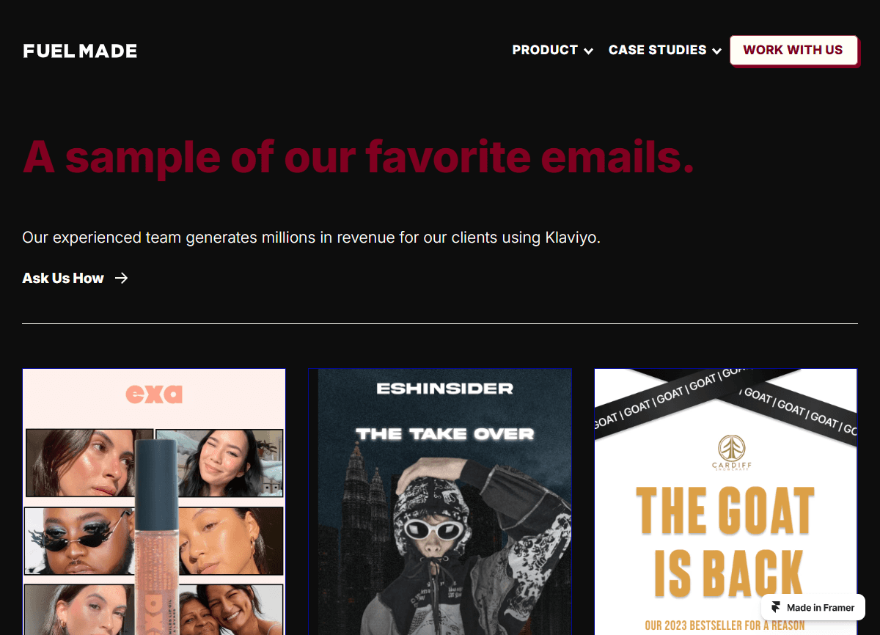Click the sunglasses model photo in exa email
This screenshot has width=880, height=635.
click(80, 540)
